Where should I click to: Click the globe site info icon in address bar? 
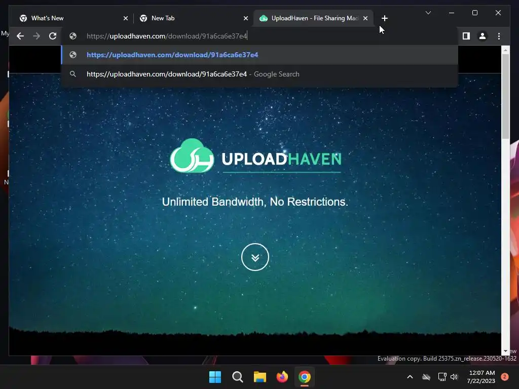[x=73, y=36]
